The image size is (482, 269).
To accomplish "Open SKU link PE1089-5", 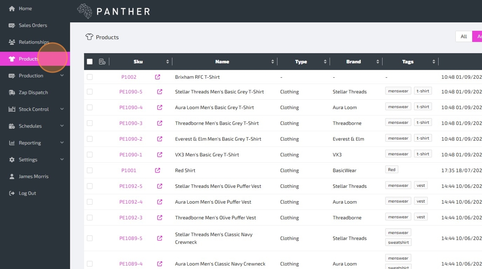I will pos(131,238).
